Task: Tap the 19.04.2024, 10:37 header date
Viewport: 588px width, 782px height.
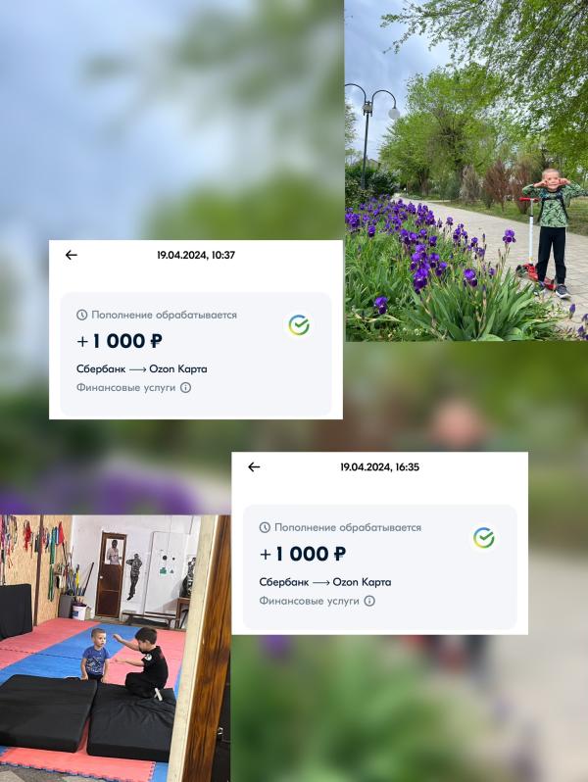Action: coord(196,255)
